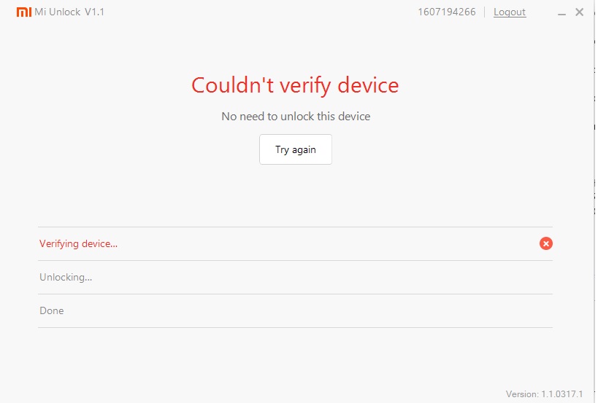Click divider line above Verifying device step
Screen dimensions: 598x403
295,227
